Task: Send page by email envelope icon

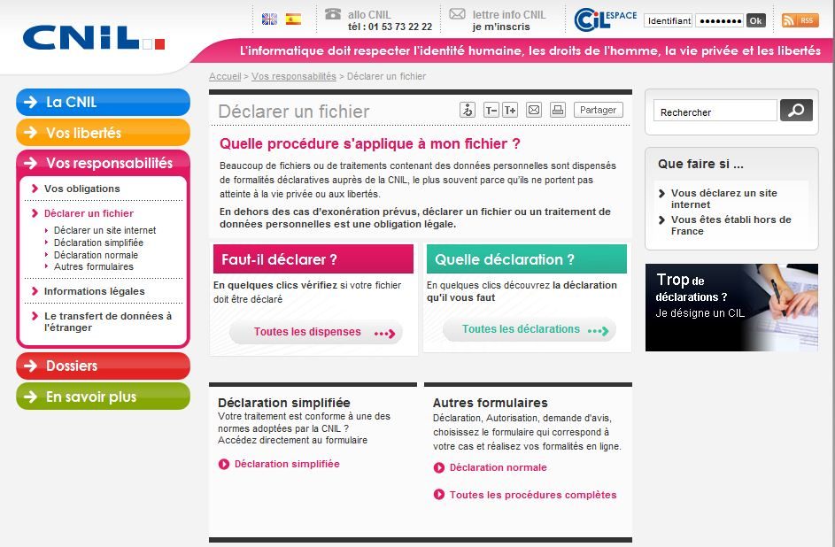Action: point(534,110)
